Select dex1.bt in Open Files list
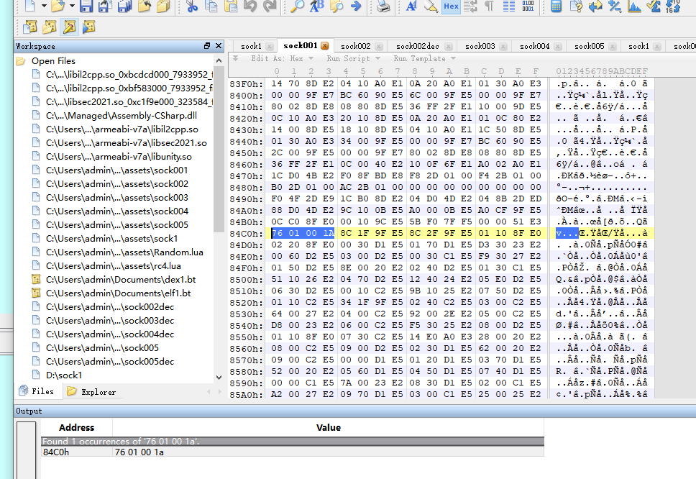This screenshot has height=479, width=696. click(121, 280)
